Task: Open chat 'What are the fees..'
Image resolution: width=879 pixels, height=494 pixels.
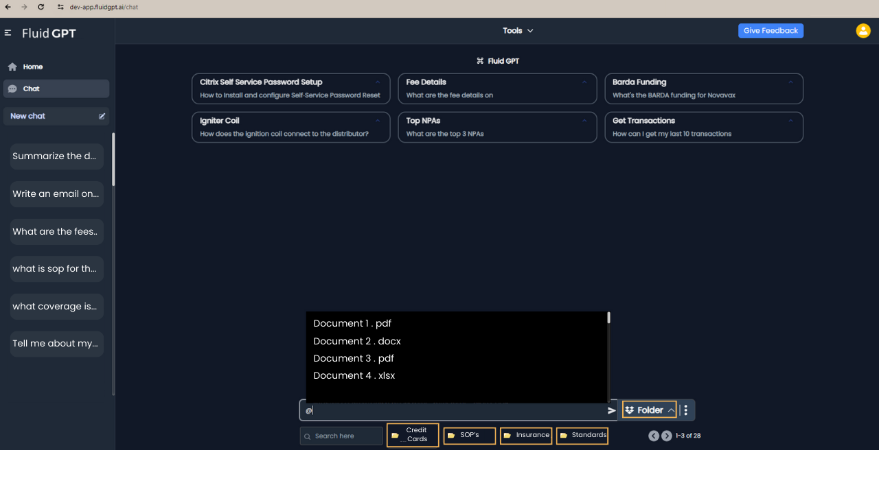Action: pos(57,232)
